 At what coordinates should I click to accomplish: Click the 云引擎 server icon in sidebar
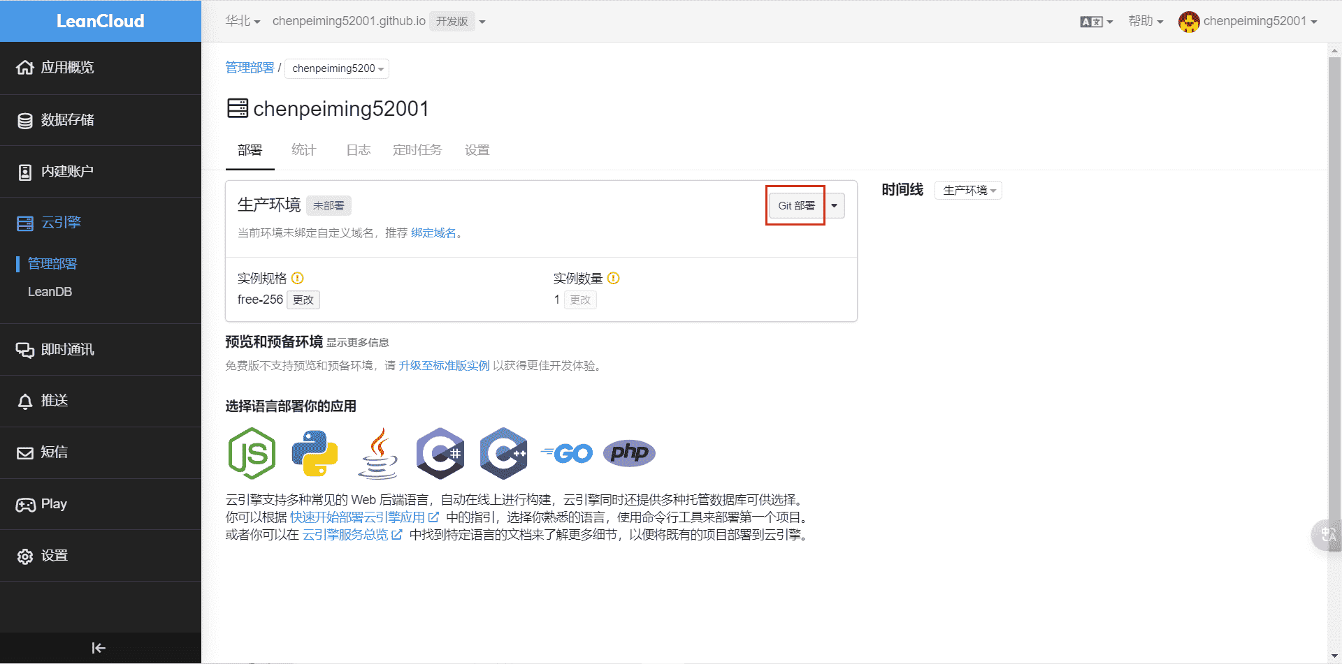tap(25, 223)
